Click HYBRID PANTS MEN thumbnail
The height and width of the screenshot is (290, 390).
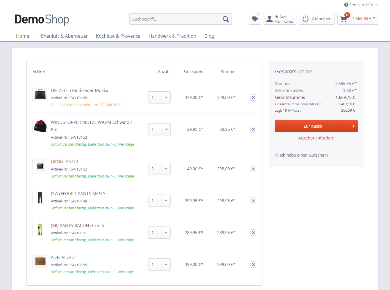40,197
